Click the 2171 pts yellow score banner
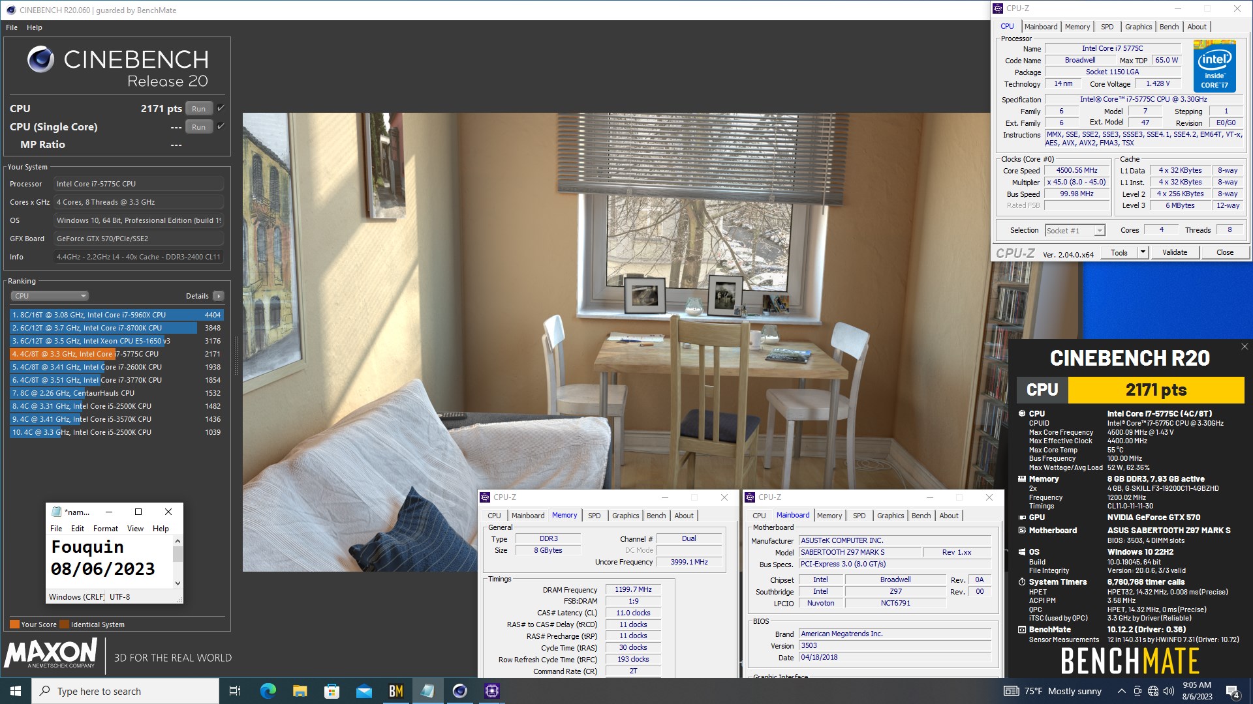 1156,390
